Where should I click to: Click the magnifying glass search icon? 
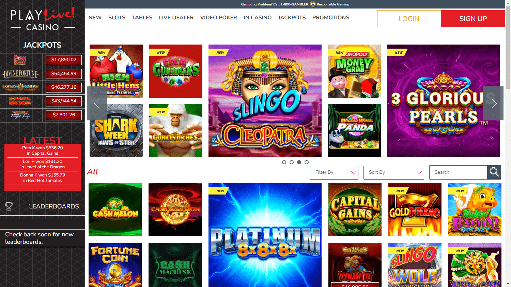(494, 172)
